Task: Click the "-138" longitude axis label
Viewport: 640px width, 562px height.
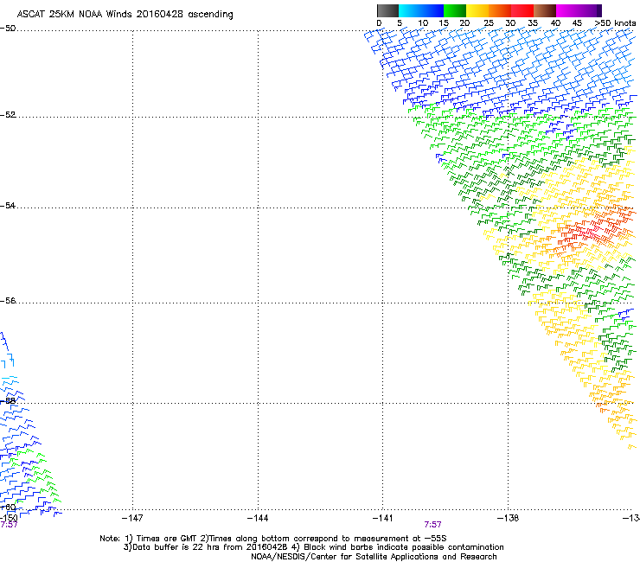Action: [x=509, y=518]
